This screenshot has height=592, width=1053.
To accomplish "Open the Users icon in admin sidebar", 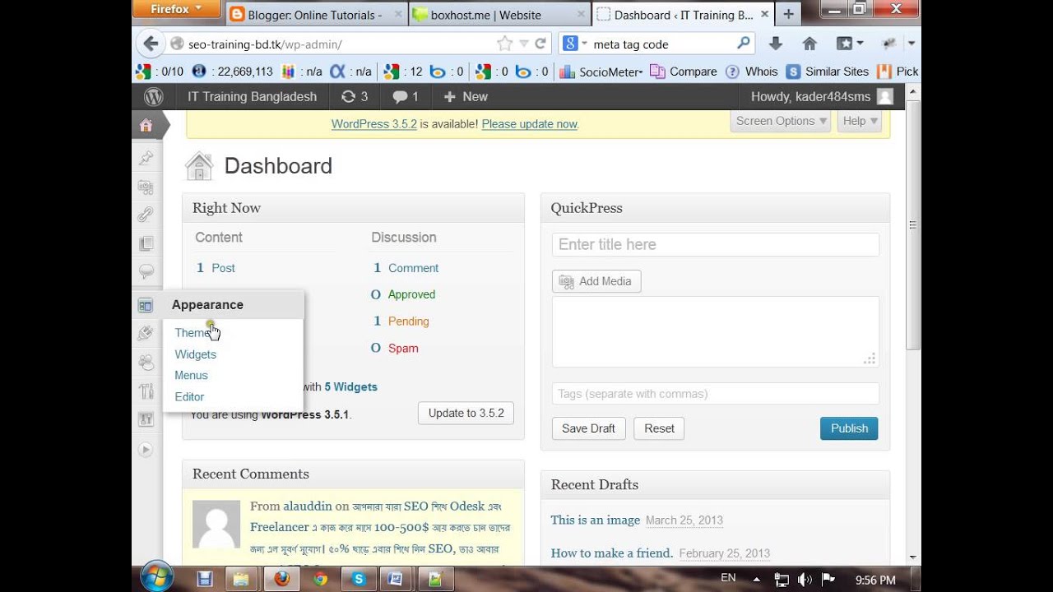I will [x=146, y=363].
